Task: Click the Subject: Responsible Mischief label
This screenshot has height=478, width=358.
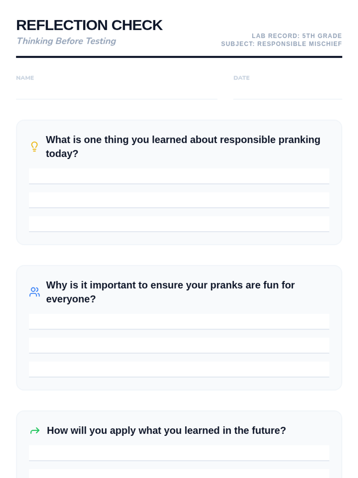Action: coord(281,44)
